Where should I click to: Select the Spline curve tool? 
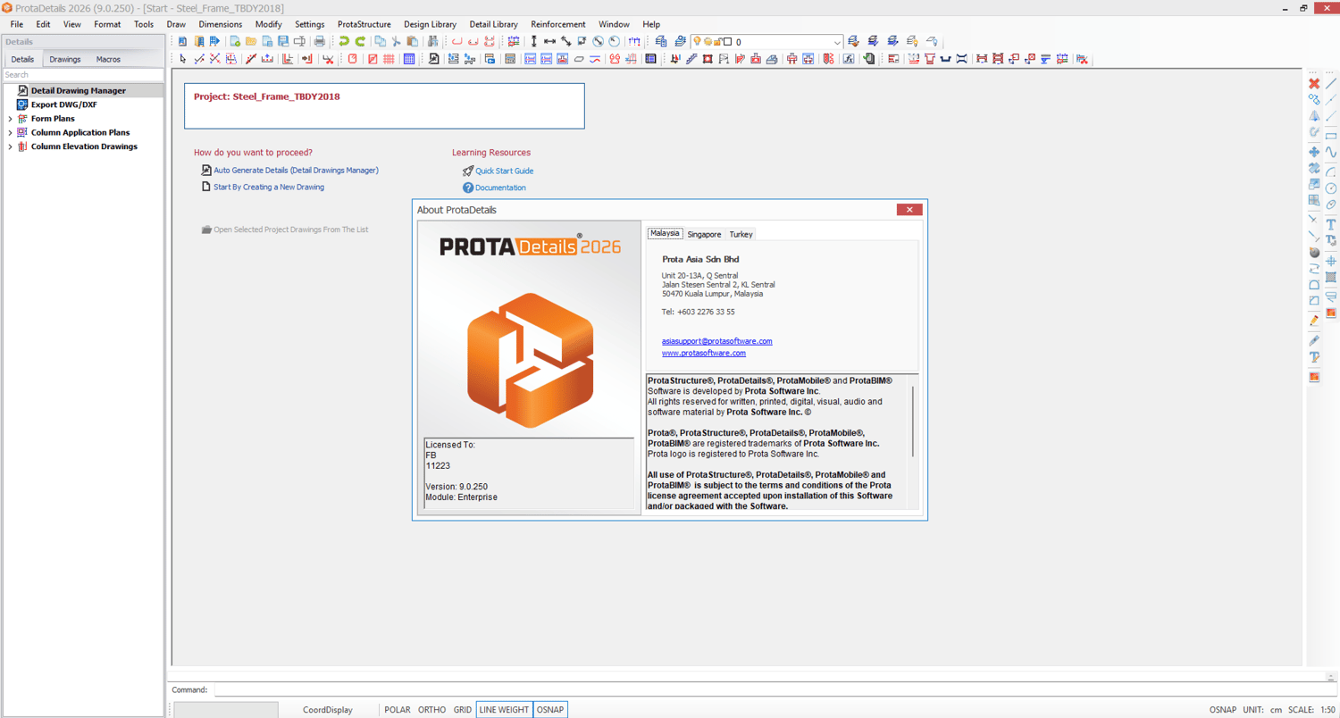[1331, 152]
